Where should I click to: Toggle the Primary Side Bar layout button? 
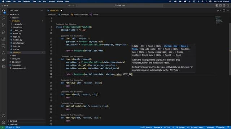click(217, 6)
